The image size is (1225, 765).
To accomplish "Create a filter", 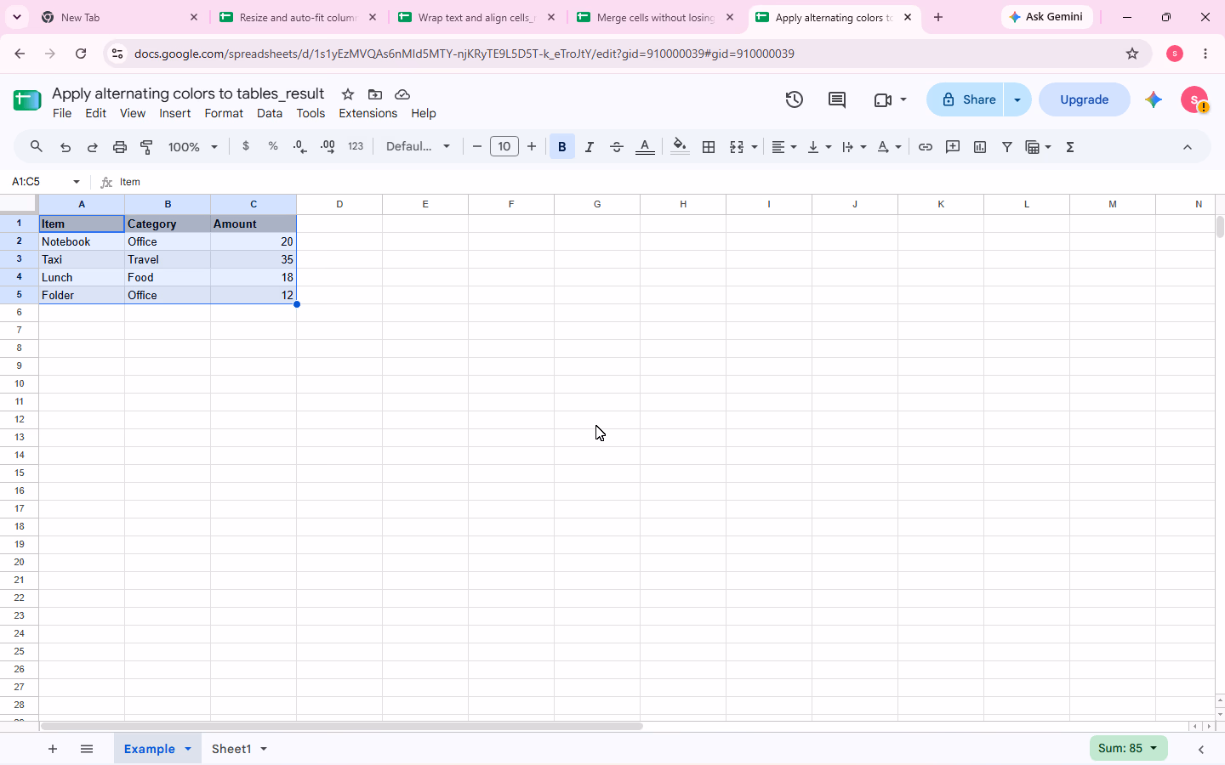I will tap(1007, 147).
